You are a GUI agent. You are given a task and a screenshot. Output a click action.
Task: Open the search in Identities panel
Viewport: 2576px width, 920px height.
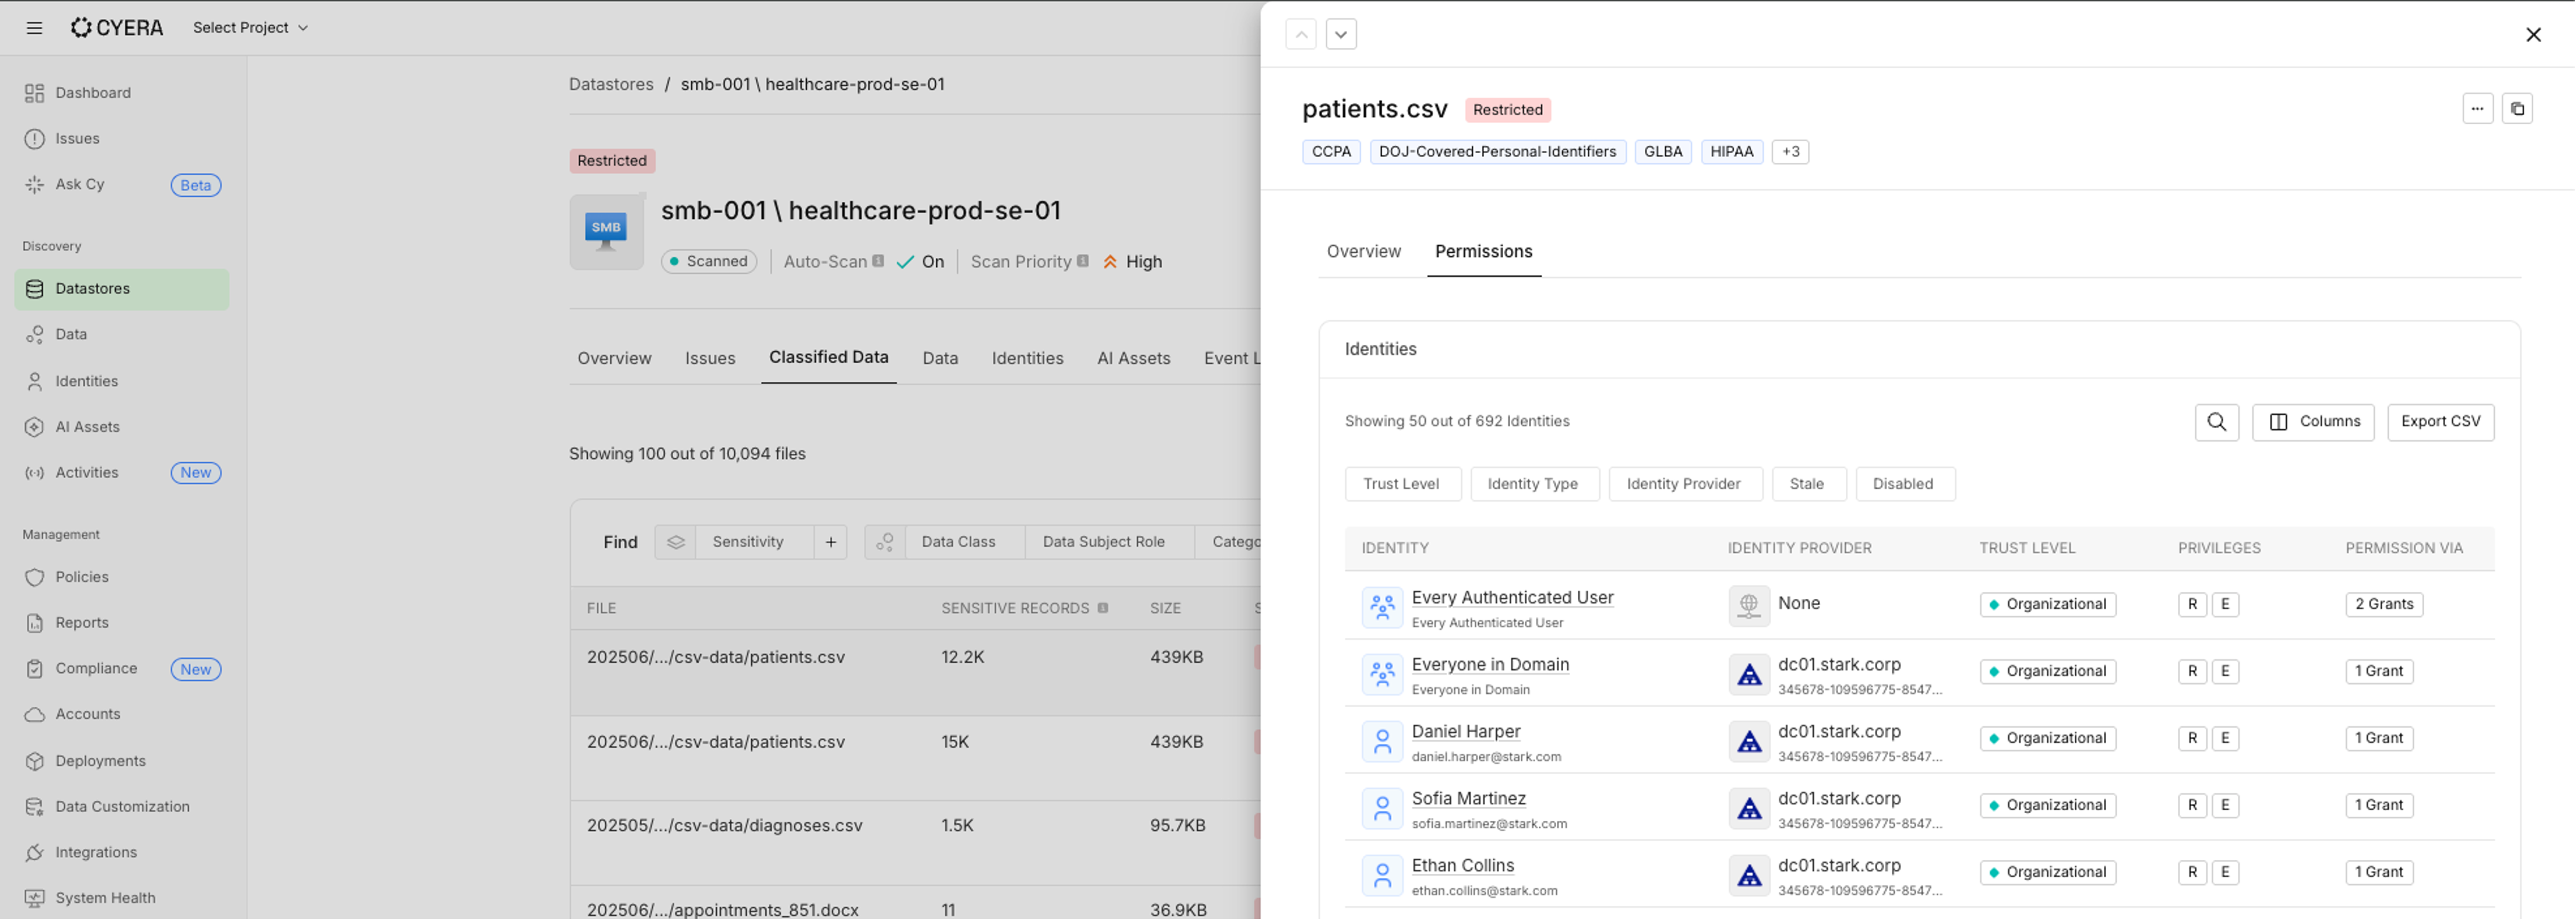coord(2217,422)
